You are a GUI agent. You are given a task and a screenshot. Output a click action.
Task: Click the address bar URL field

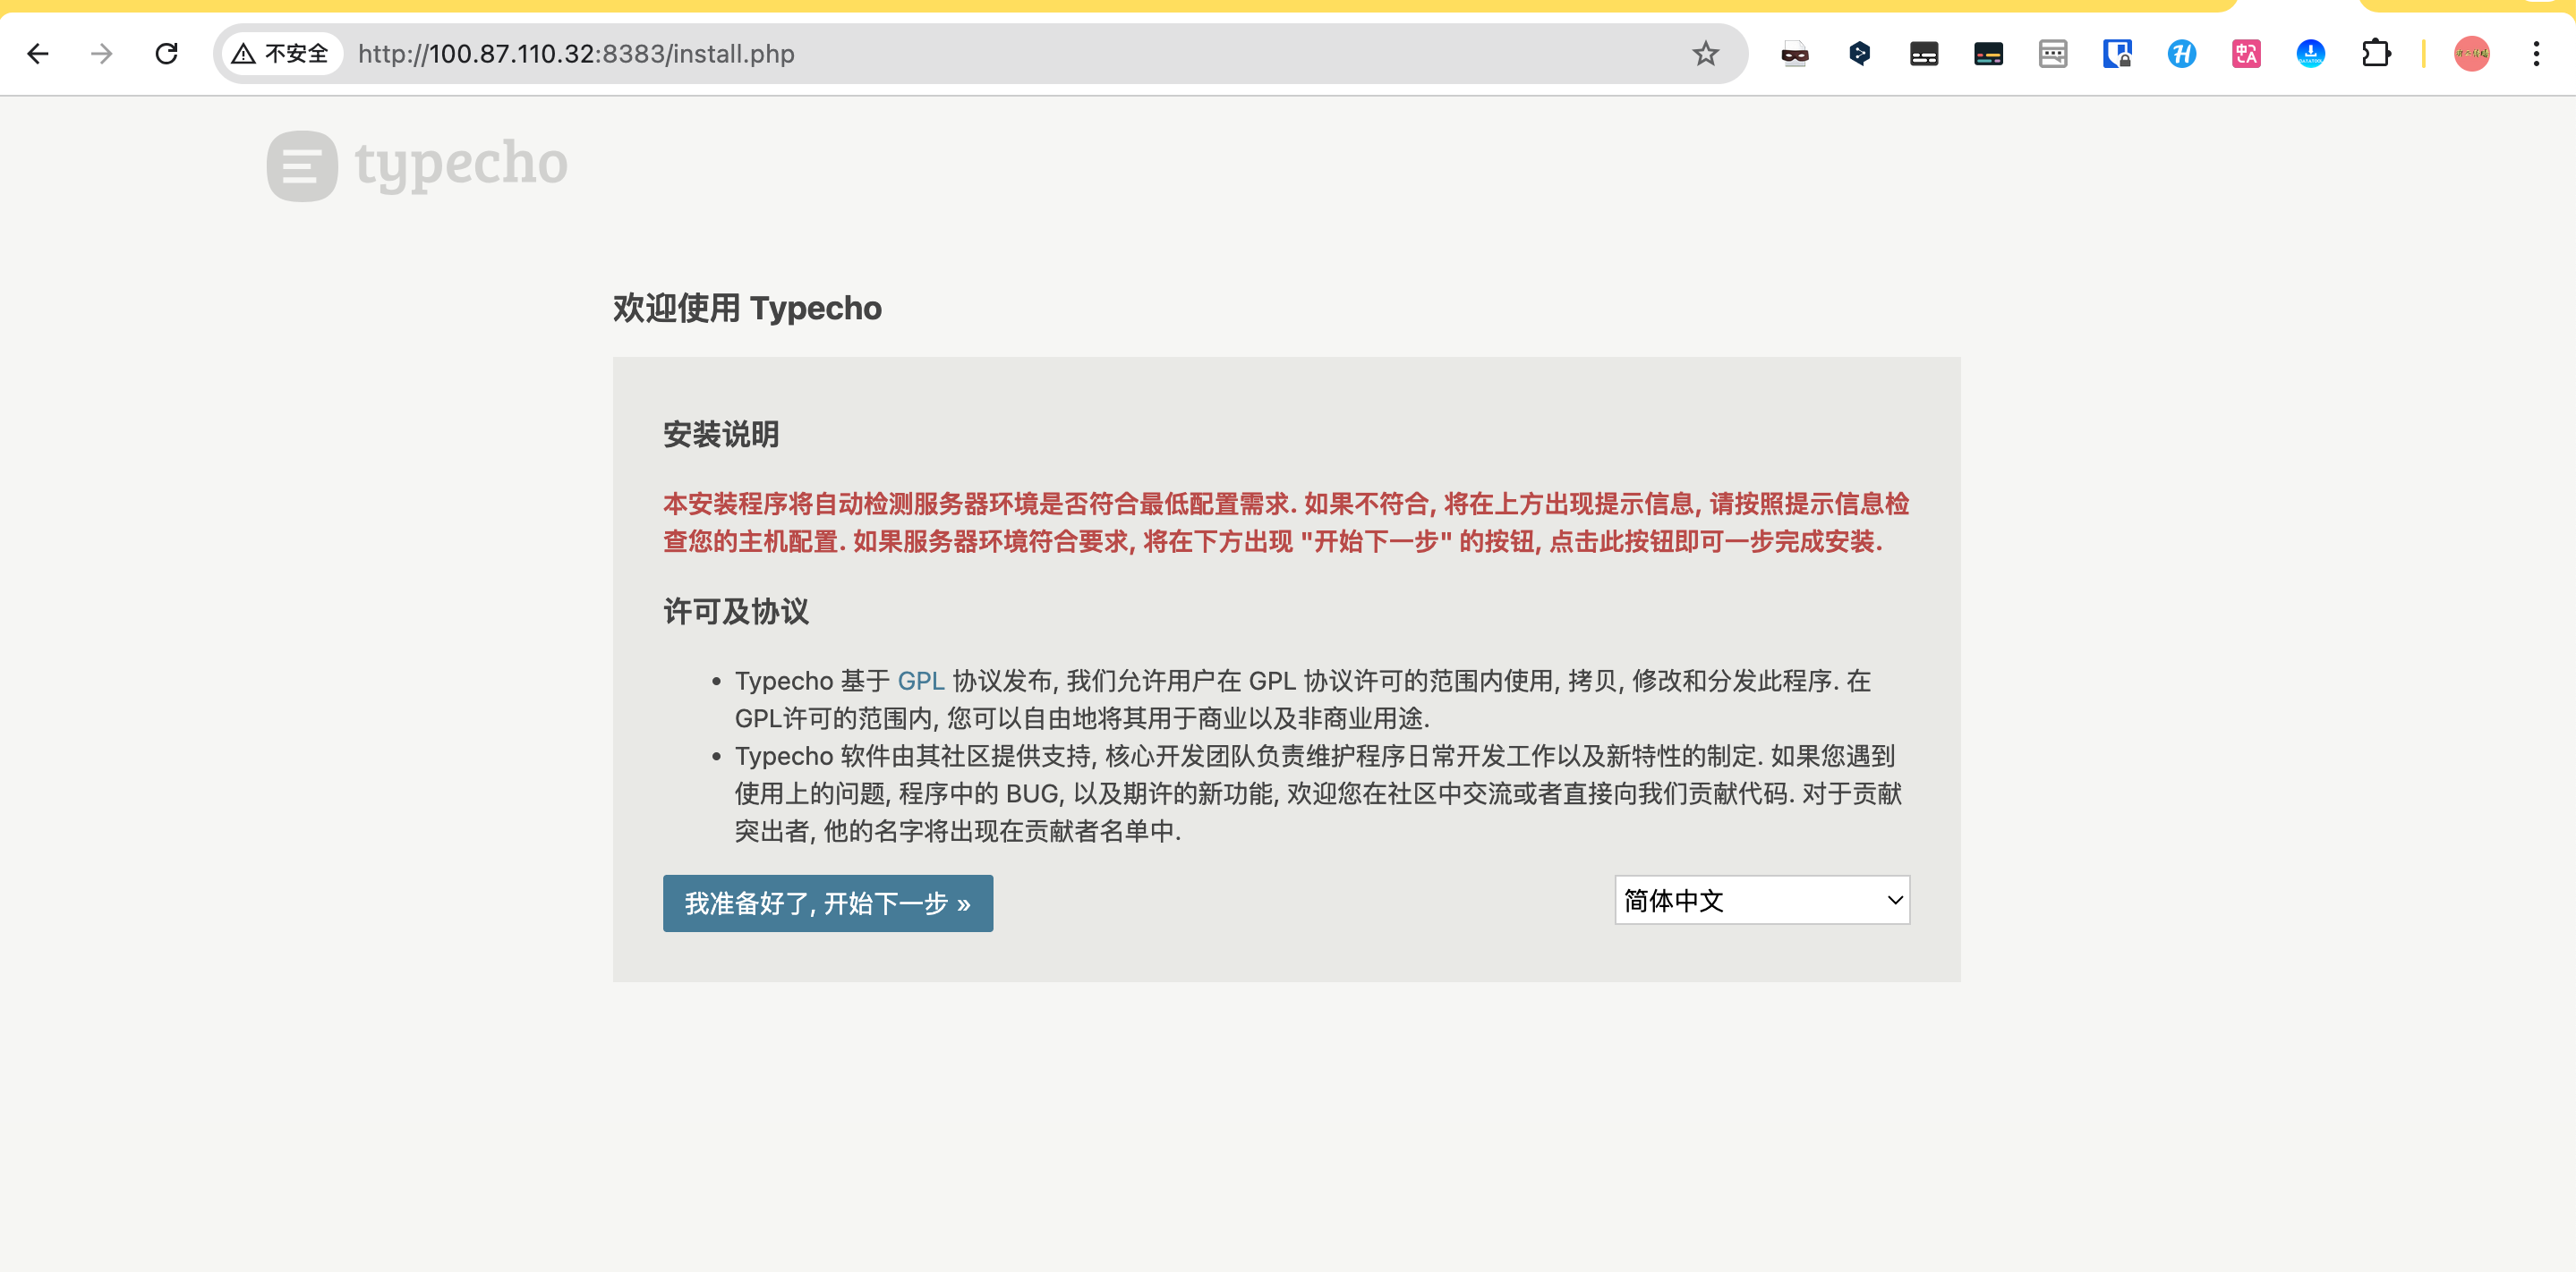click(x=1000, y=54)
